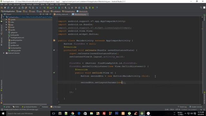
Task: Expand the app module folder
Action: 6,25
